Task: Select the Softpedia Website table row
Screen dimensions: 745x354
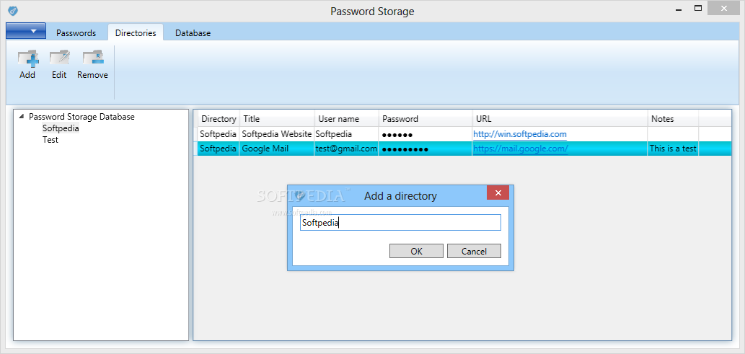Action: [276, 134]
